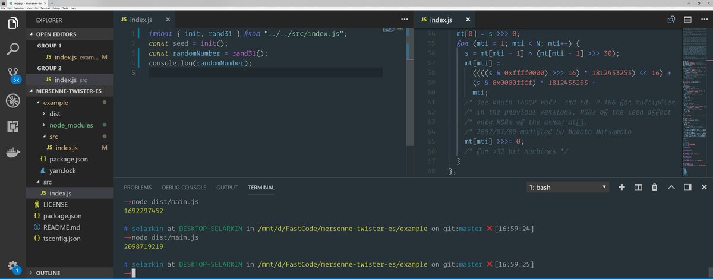Select terminal shell dropdown '1: bash'
This screenshot has width=713, height=279.
click(x=568, y=187)
